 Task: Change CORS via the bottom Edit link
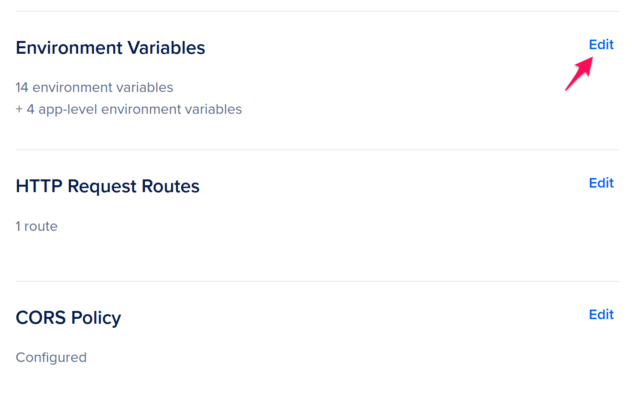(601, 315)
